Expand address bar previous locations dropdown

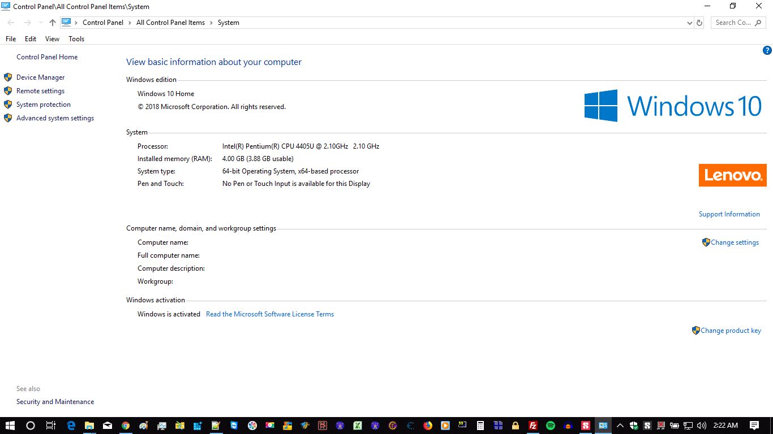[689, 23]
